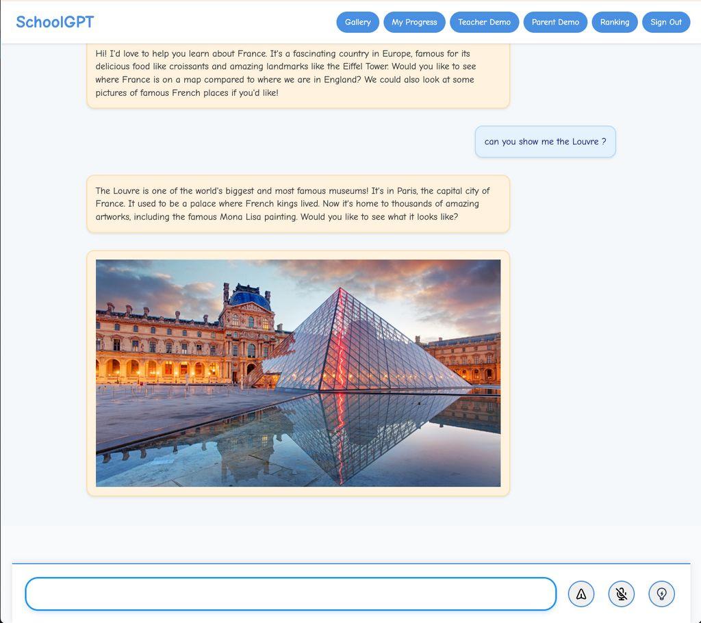This screenshot has height=623, width=701.
Task: Open the Ranking page
Action: tap(615, 22)
